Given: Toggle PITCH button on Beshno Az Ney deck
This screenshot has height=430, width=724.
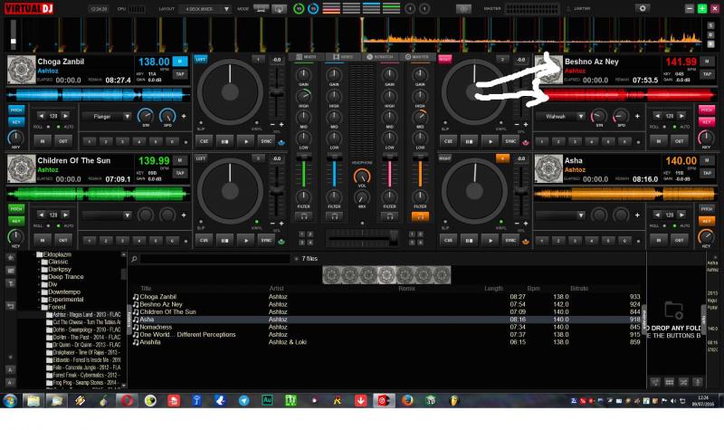Looking at the screenshot, I should point(707,110).
